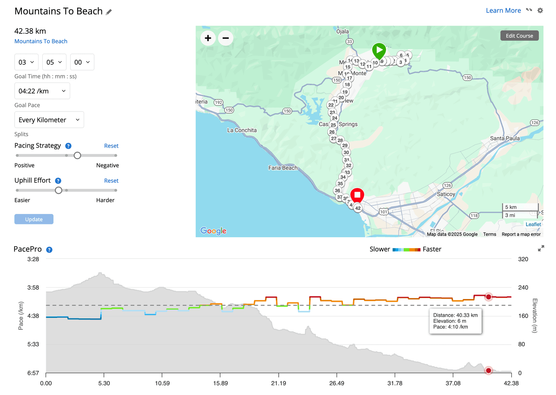Click the red finish marker on the map
The image size is (556, 395).
click(x=357, y=195)
